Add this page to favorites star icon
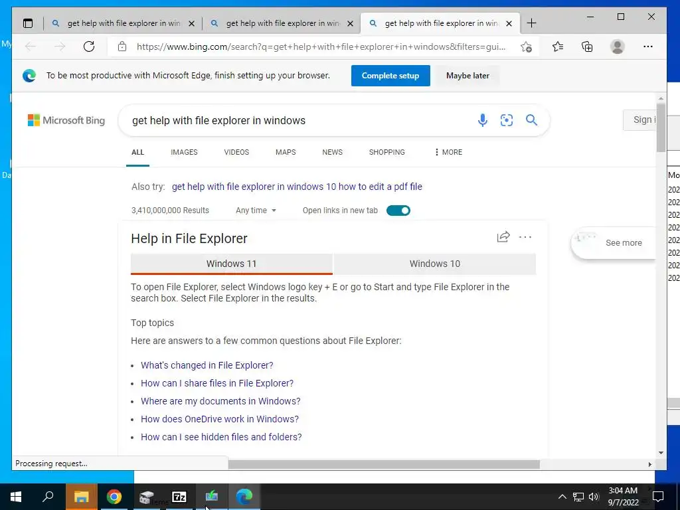Image resolution: width=680 pixels, height=510 pixels. pos(526,46)
